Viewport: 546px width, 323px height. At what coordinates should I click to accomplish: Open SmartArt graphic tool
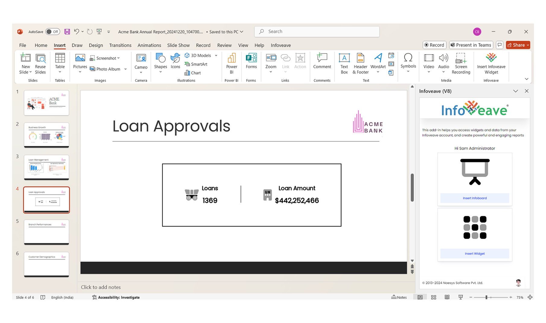(196, 64)
